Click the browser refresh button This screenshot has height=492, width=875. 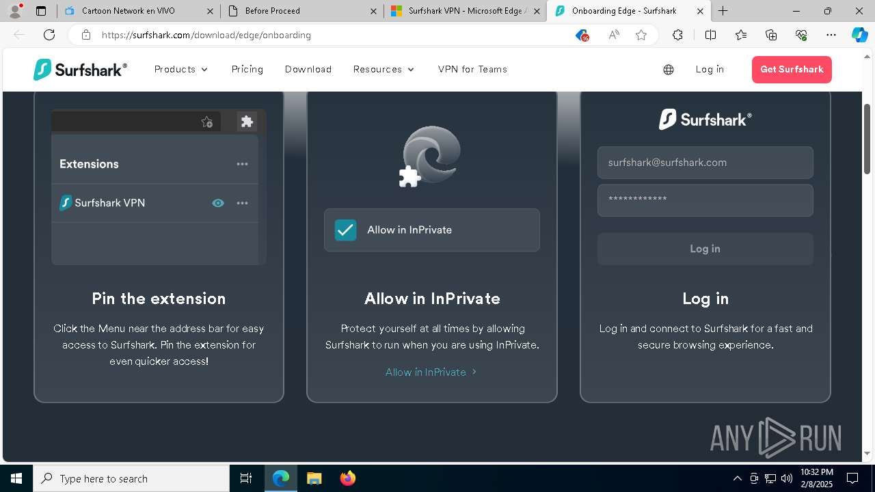tap(49, 35)
